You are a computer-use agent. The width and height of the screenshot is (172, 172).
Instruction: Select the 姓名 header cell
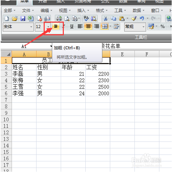[24, 67]
